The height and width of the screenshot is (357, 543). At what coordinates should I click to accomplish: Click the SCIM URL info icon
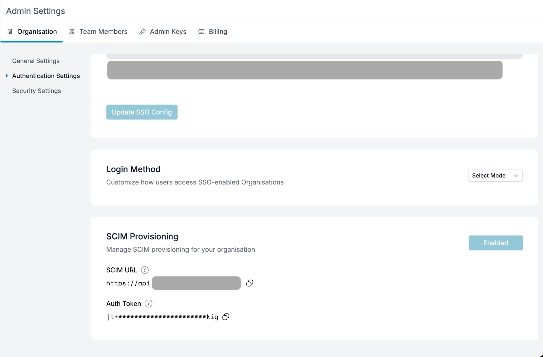pyautogui.click(x=145, y=270)
